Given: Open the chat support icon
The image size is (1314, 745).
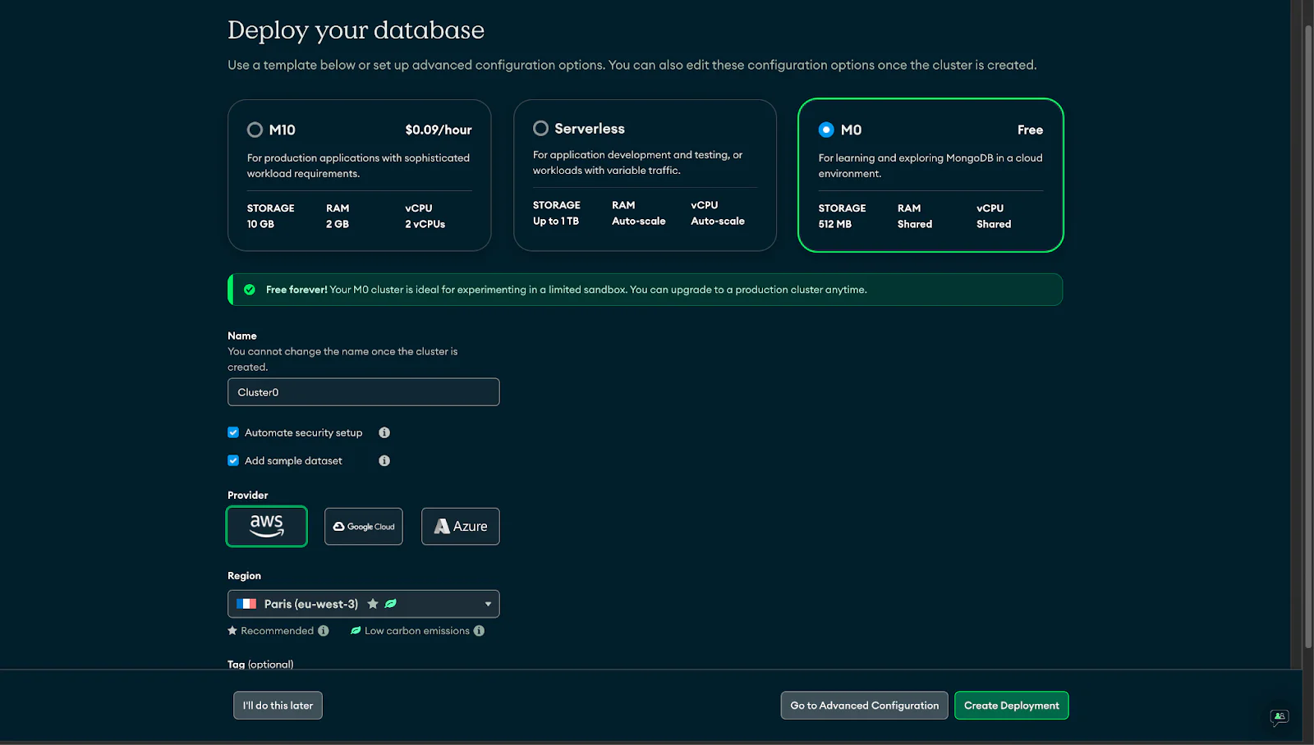Looking at the screenshot, I should click(1279, 717).
